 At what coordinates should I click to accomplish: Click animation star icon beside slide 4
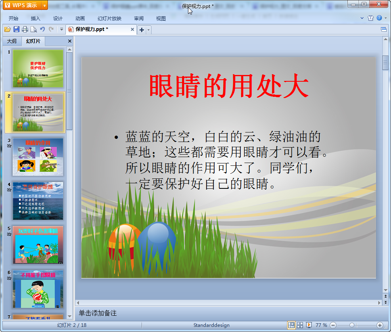coord(9,190)
